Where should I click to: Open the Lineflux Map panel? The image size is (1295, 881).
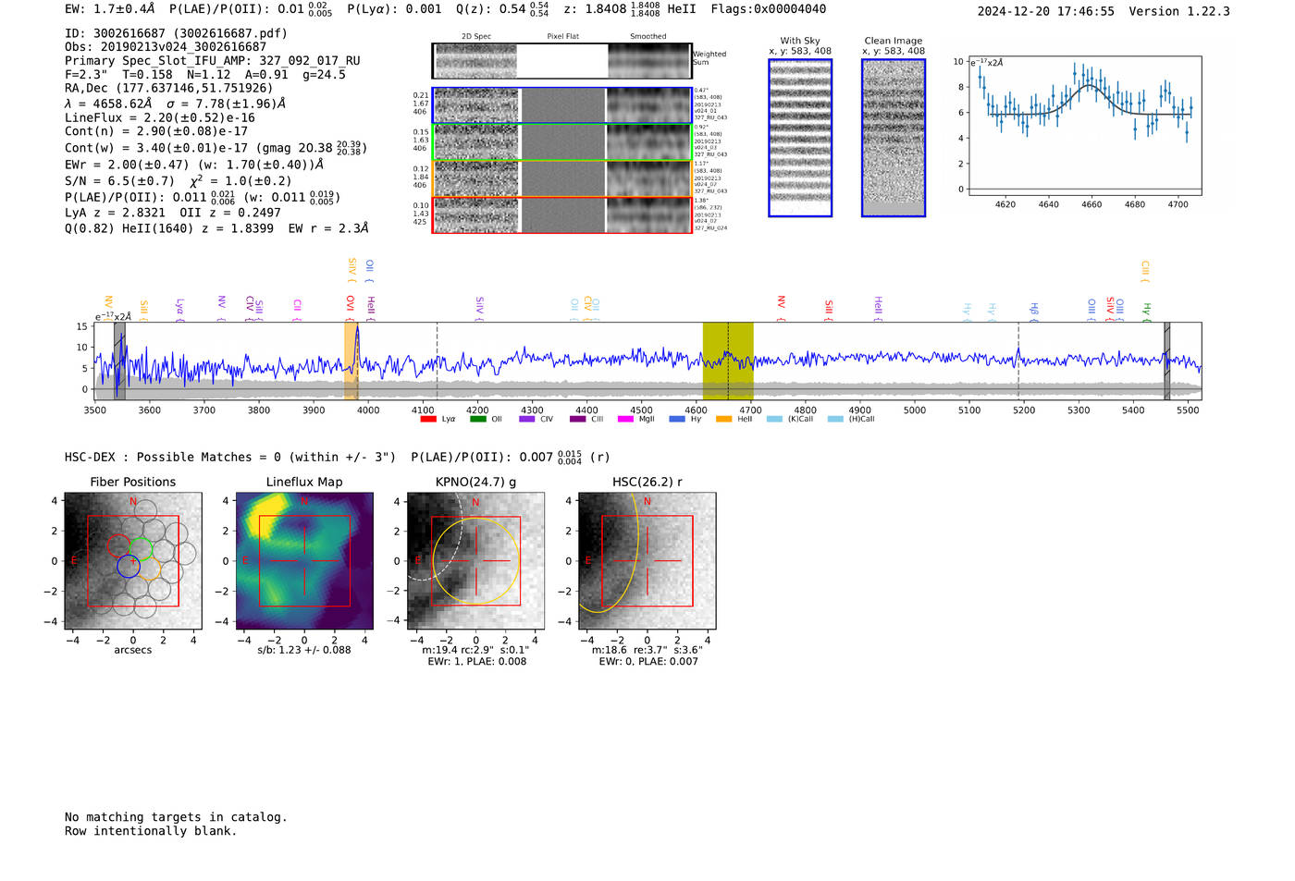[304, 561]
